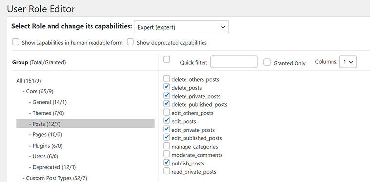Open the Columns dropdown set to 1

(348, 62)
